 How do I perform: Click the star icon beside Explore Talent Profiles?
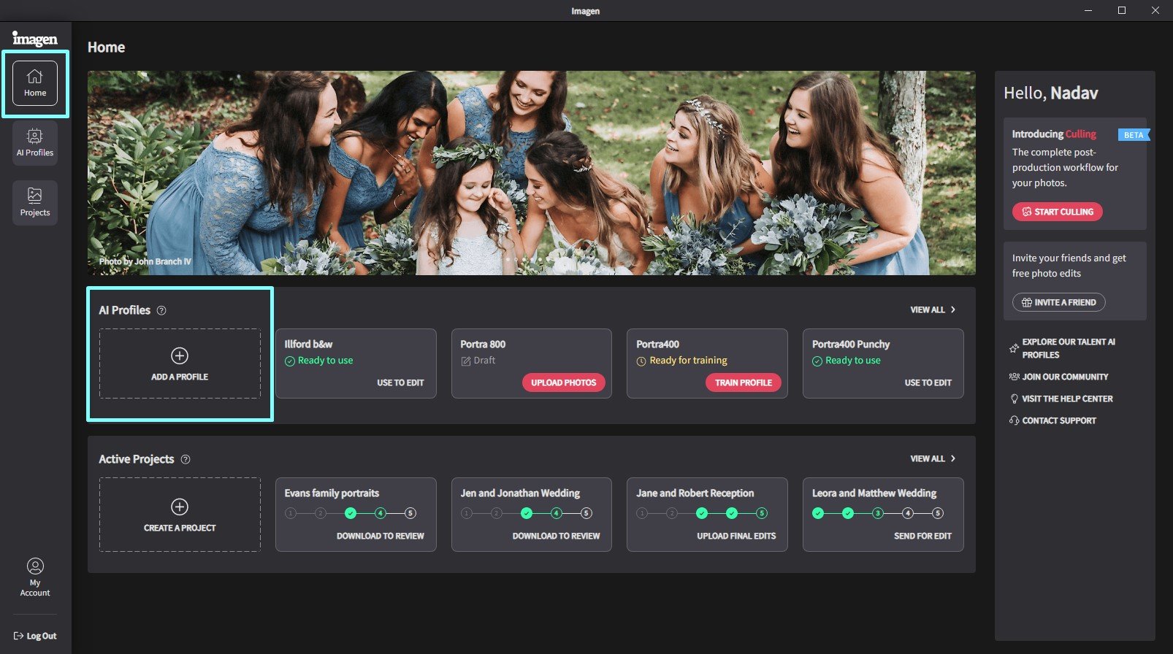1014,348
